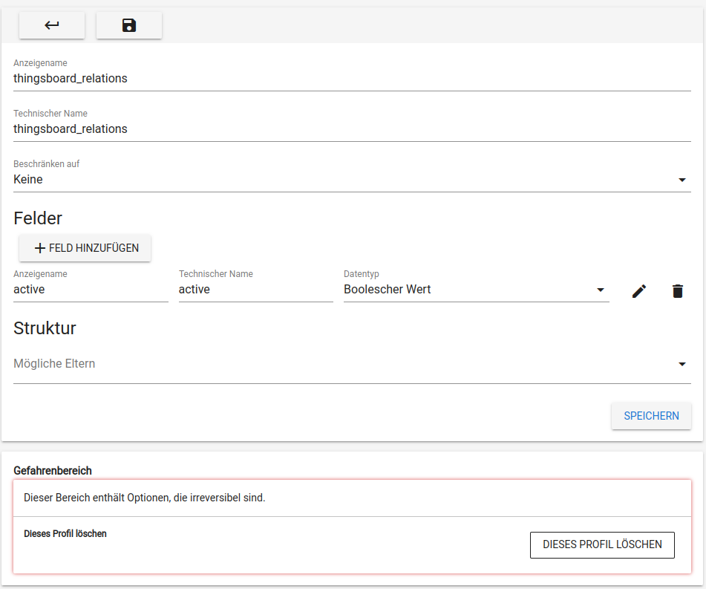Click the back arrow icon in the toolbar
Viewport: 706px width, 589px height.
pyautogui.click(x=51, y=25)
